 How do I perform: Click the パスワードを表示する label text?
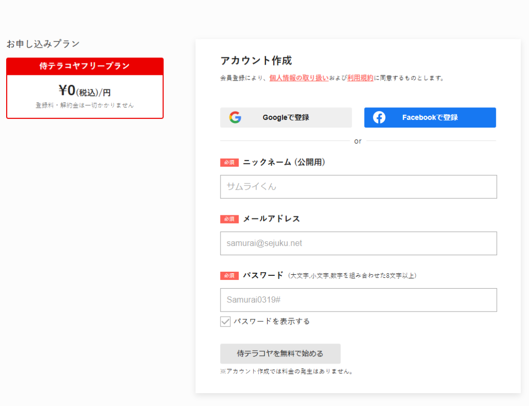pos(272,321)
